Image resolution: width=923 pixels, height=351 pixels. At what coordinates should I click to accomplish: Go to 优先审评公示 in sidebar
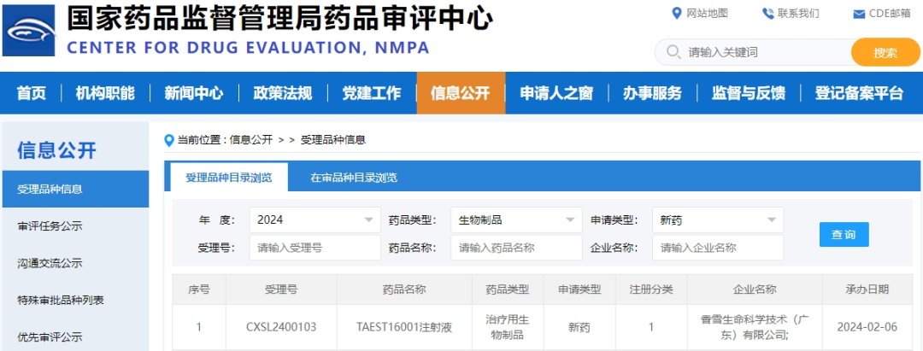point(50,336)
